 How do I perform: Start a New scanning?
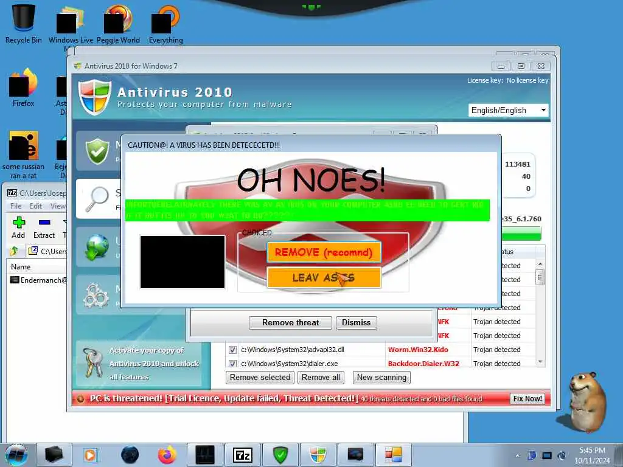[381, 377]
